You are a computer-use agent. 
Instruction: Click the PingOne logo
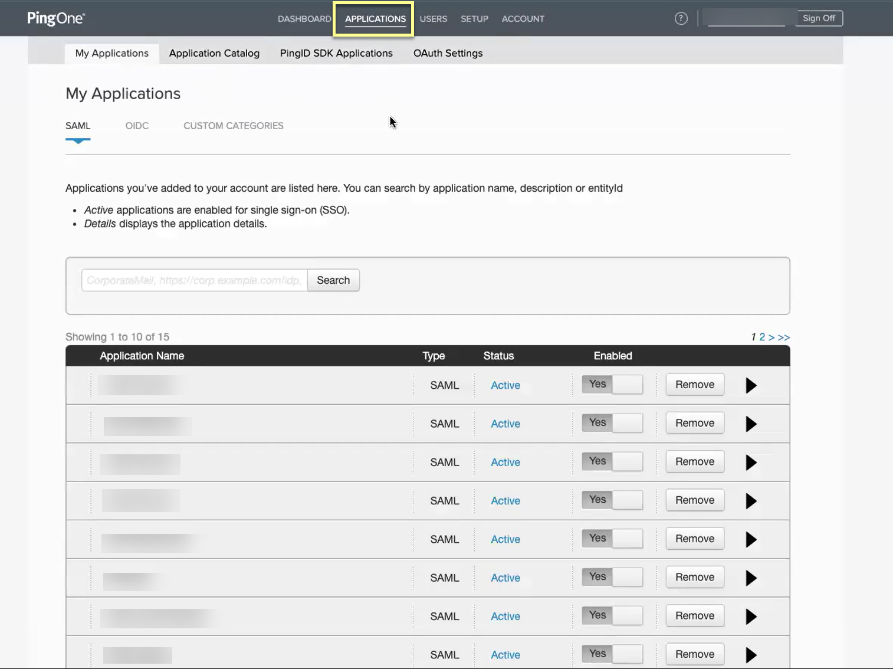[56, 18]
